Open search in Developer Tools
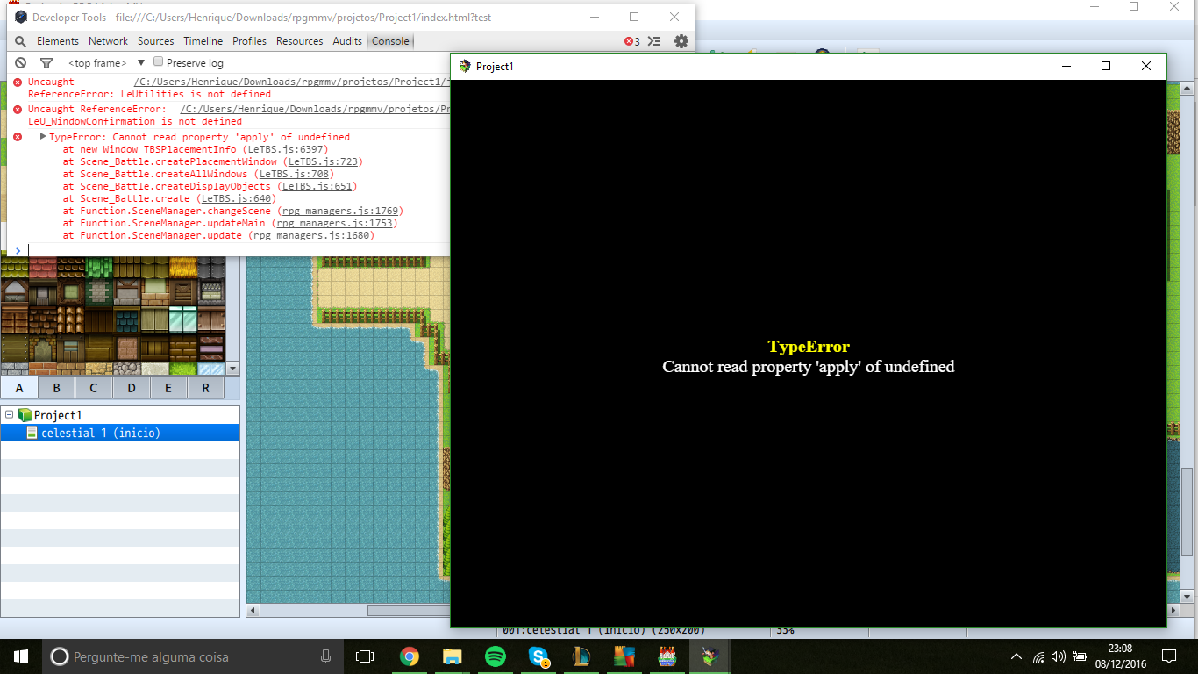Viewport: 1198px width, 674px height. [20, 41]
